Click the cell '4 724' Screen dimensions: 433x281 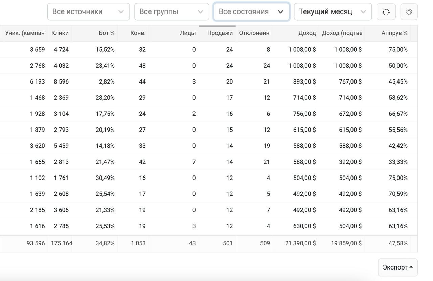61,50
